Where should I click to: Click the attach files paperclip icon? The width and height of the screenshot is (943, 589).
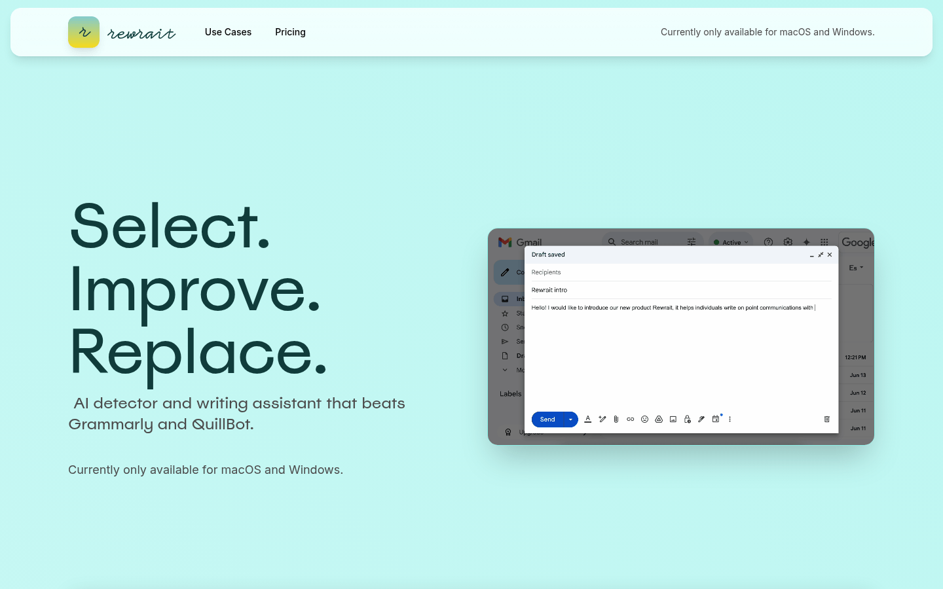(x=616, y=419)
